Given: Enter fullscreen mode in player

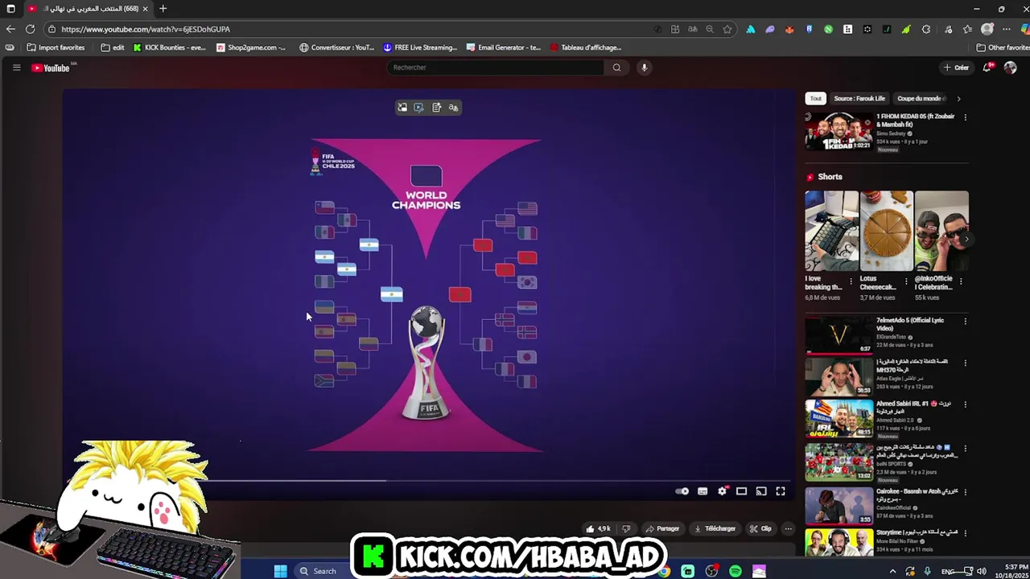Looking at the screenshot, I should pos(780,491).
